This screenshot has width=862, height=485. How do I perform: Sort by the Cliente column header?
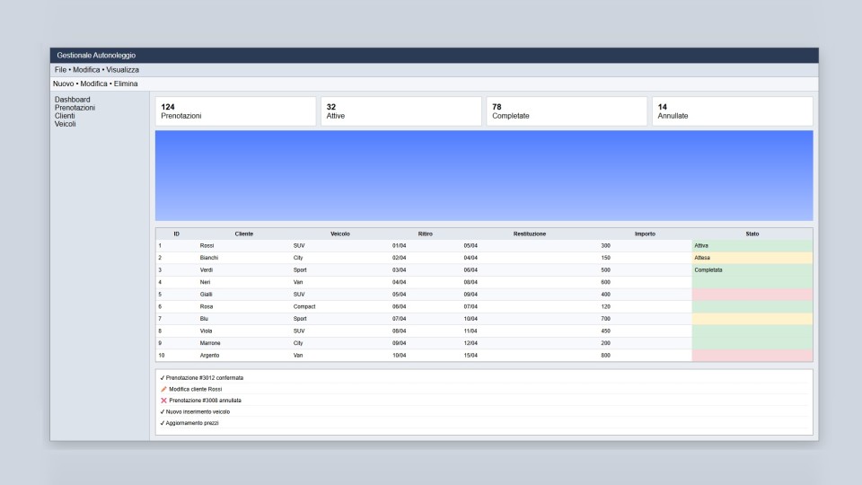244,234
